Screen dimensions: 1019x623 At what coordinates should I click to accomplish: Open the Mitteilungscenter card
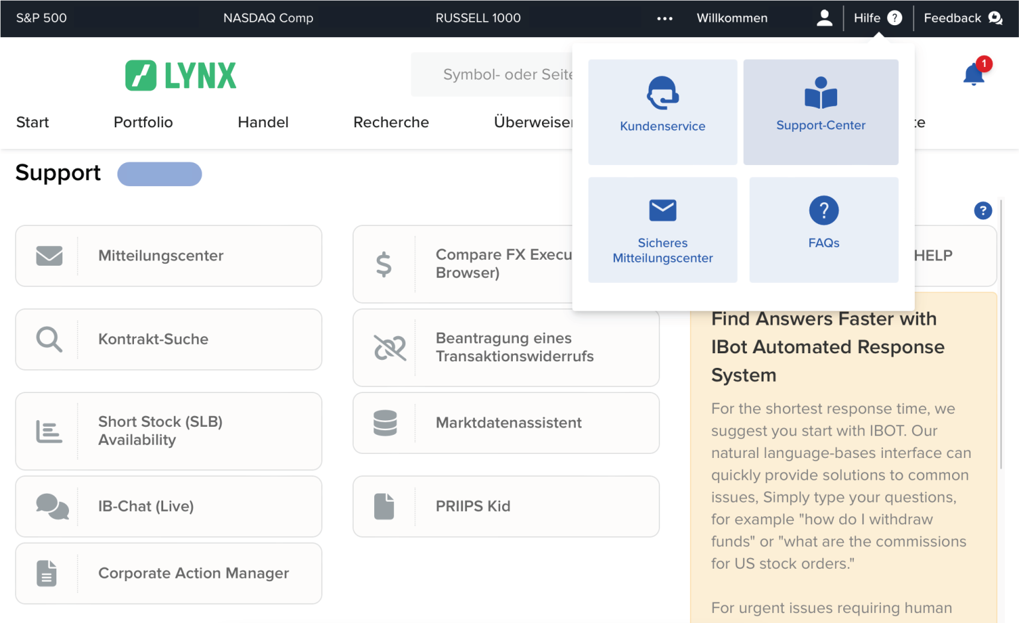pyautogui.click(x=169, y=256)
